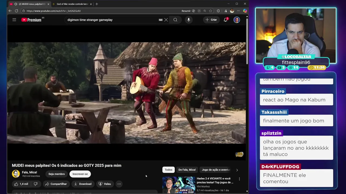Zoom the page with the address bar magnifier

click(x=205, y=11)
